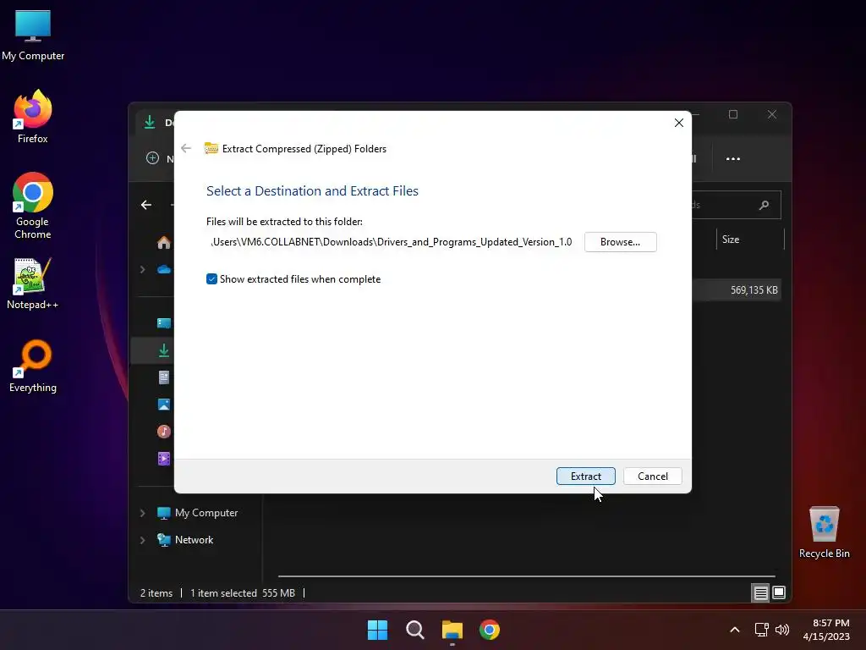Open the Recycle Bin
Screen dimensions: 866x650
[x=824, y=532]
